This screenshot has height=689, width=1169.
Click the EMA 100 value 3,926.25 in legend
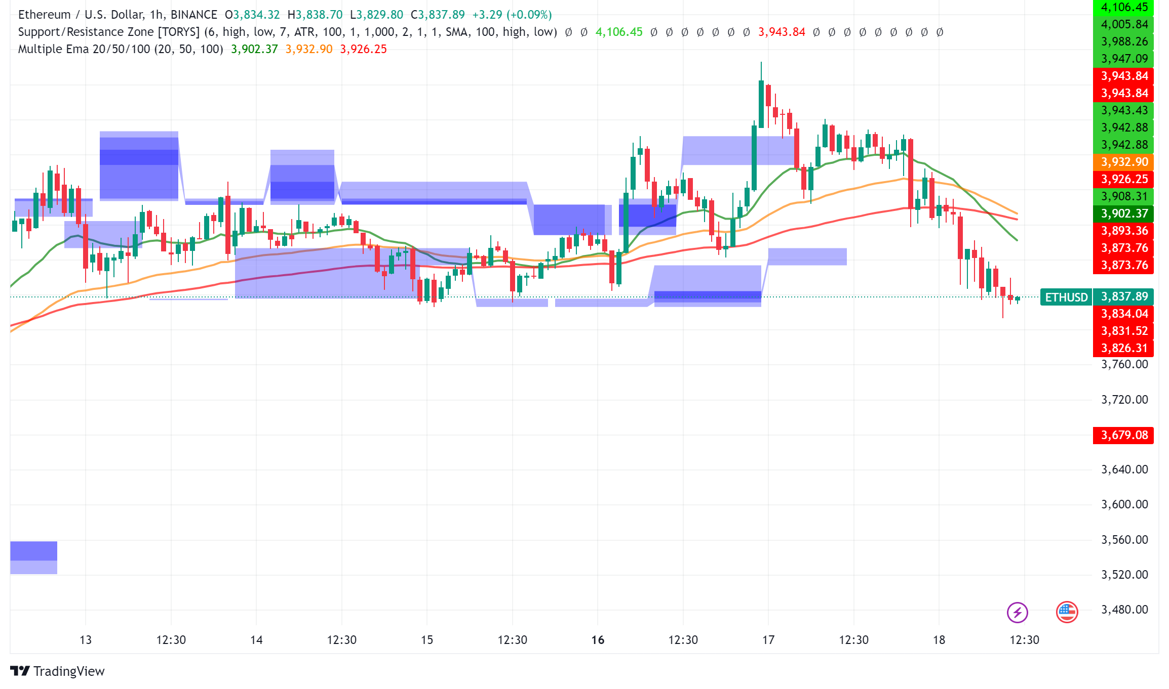point(363,49)
